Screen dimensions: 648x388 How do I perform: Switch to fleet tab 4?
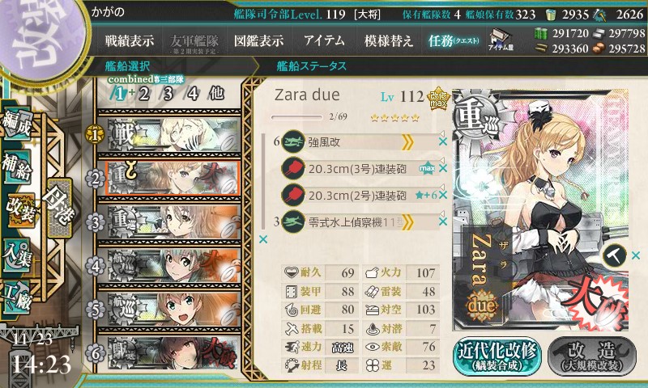click(x=193, y=94)
